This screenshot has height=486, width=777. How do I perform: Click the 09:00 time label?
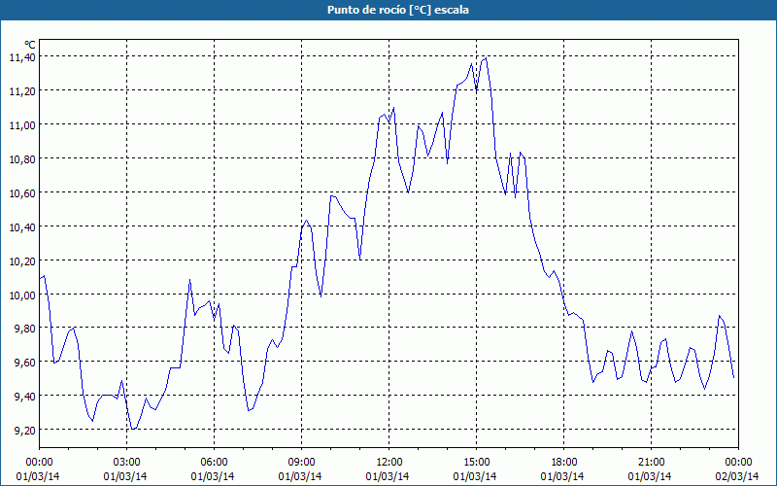tap(301, 463)
